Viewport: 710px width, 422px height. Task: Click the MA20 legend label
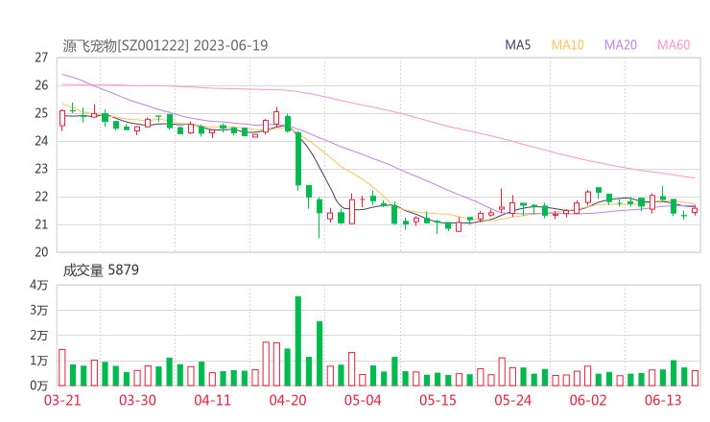point(621,45)
